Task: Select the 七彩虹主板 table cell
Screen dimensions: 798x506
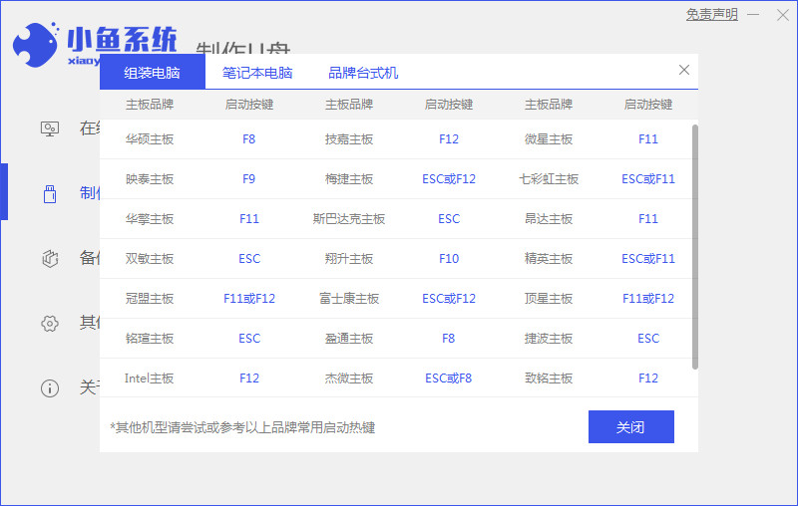Action: [549, 179]
